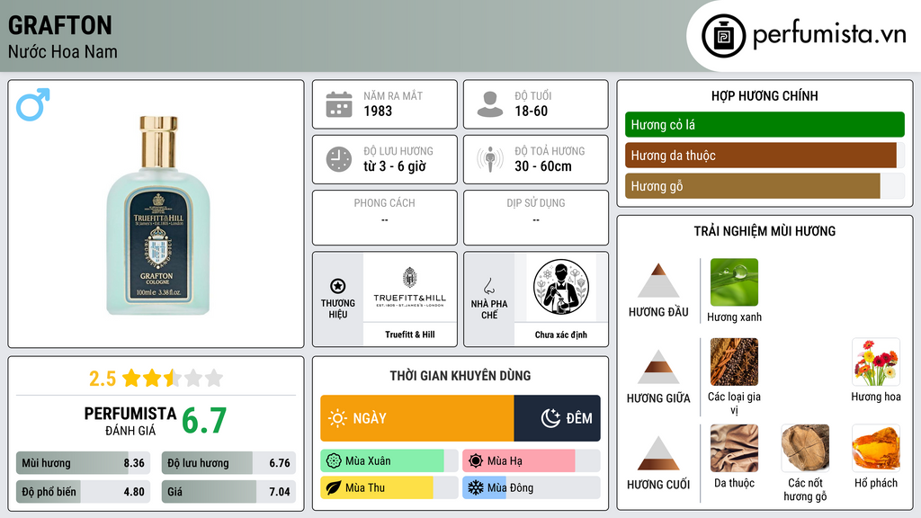Select the Đêm night segment
This screenshot has height=518, width=921.
(x=558, y=418)
